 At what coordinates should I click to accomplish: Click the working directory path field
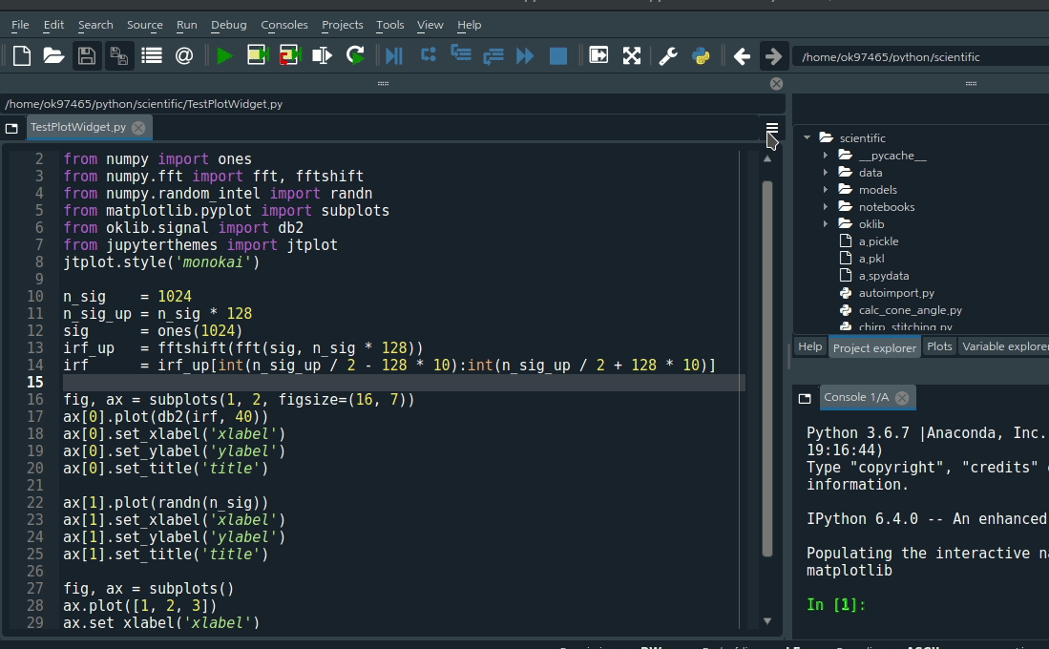[920, 57]
